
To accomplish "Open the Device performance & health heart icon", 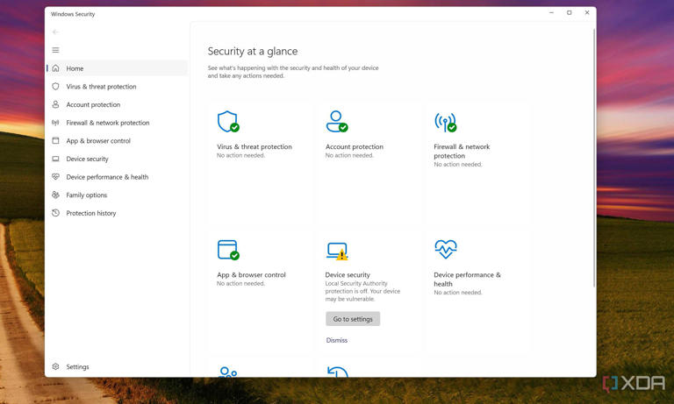I will point(445,250).
